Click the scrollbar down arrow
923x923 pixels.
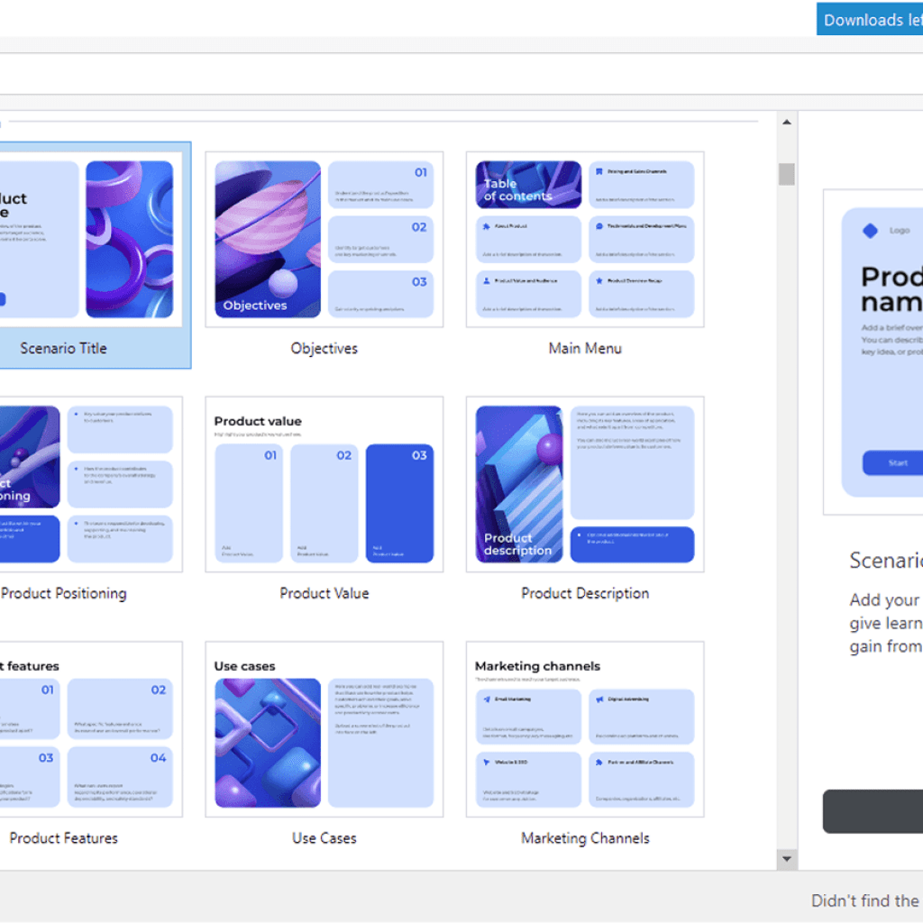[x=786, y=859]
